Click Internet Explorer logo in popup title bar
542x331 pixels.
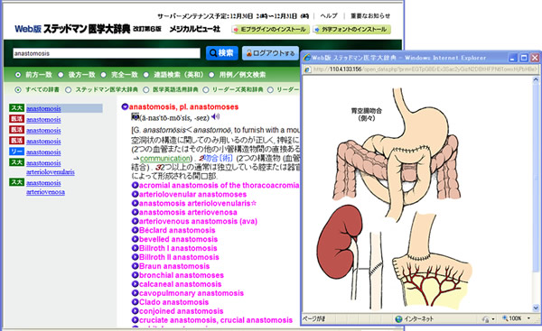click(306, 58)
